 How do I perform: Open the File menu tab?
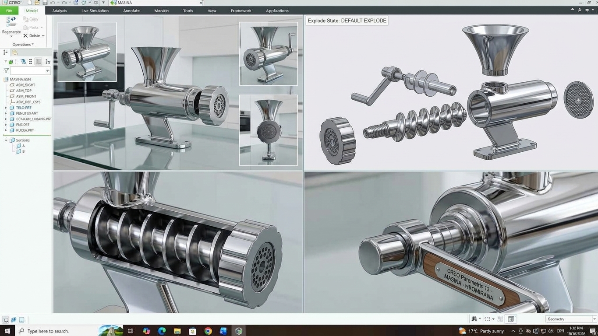tap(9, 10)
